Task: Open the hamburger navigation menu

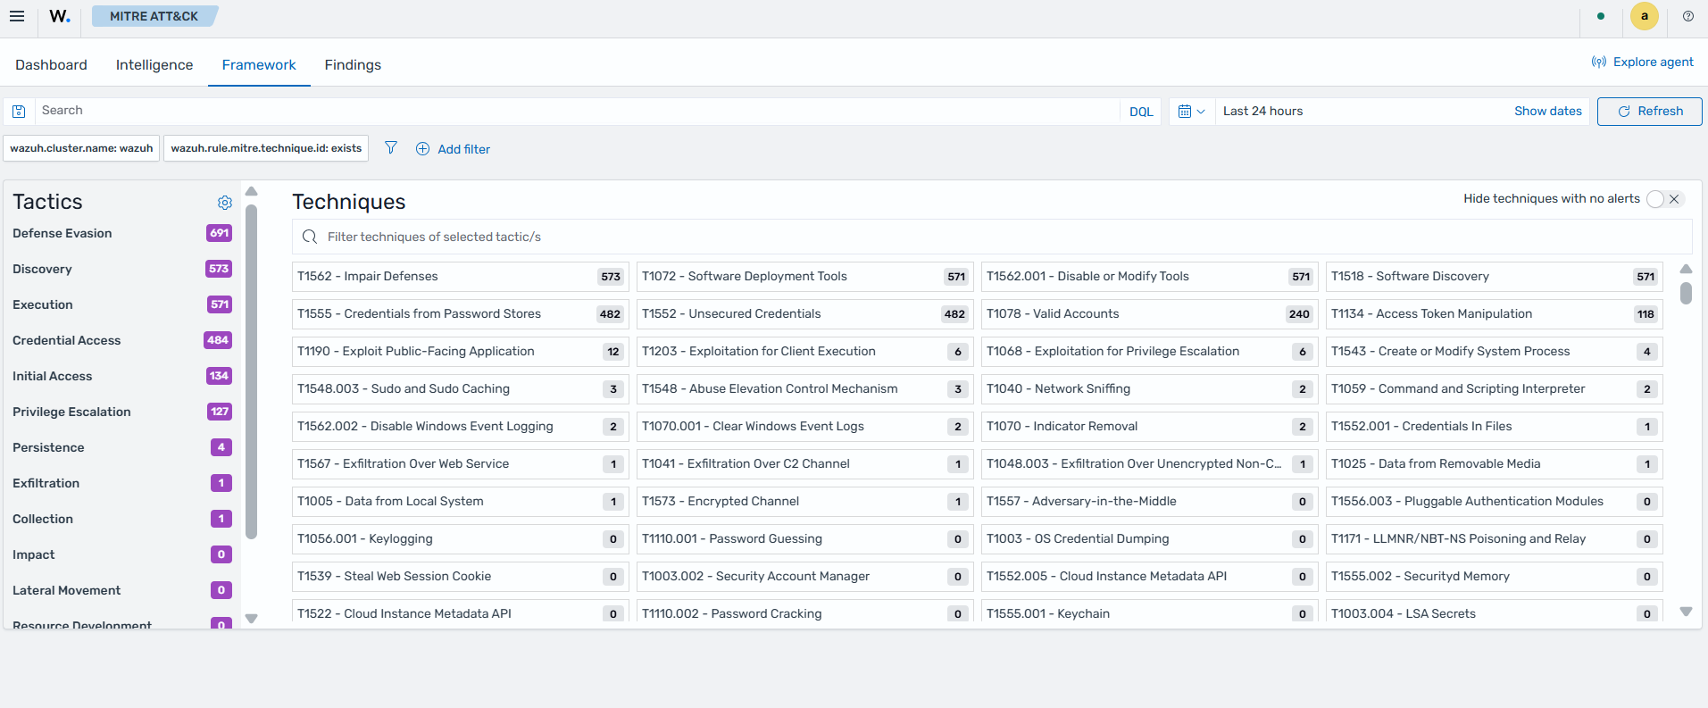Action: 17,16
